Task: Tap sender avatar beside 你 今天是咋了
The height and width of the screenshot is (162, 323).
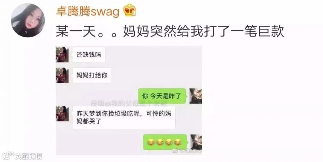Action: pyautogui.click(x=196, y=96)
